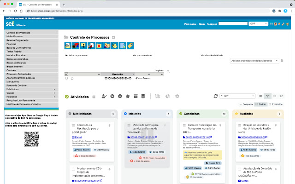Click the pie chart activities icon
The height and width of the screenshot is (184, 295).
(167, 96)
